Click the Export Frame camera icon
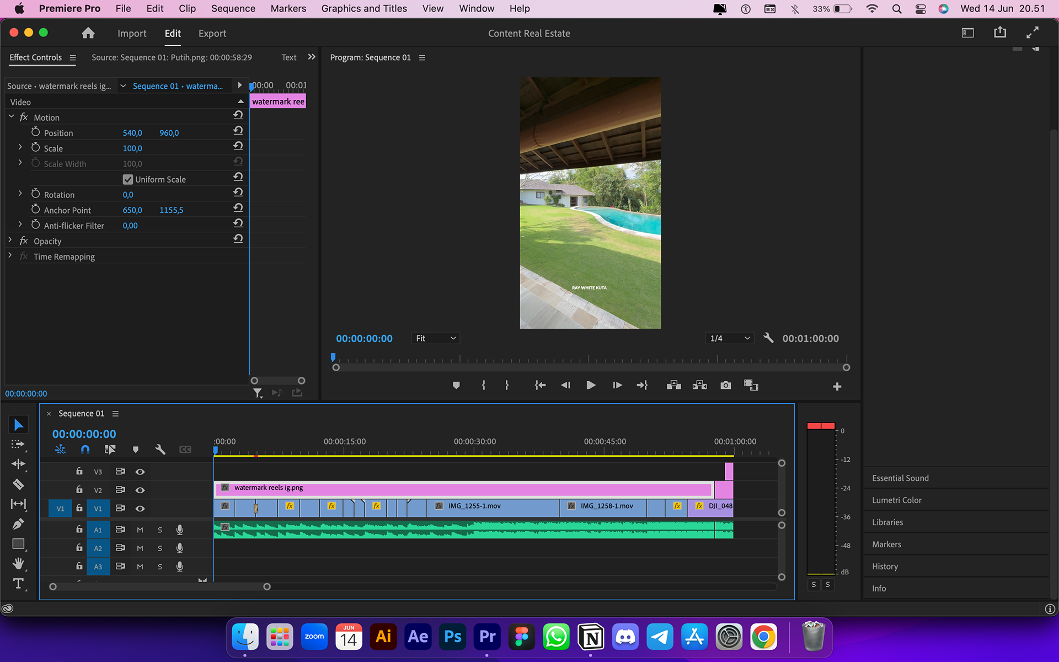 tap(725, 385)
